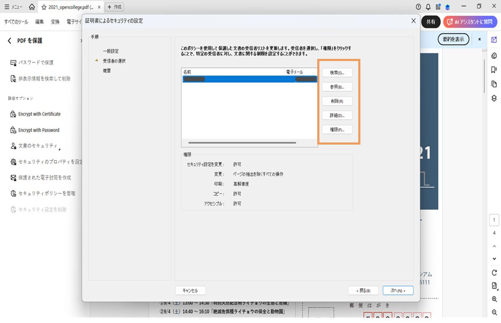Screen dimensions: 501x323
Task: Open the comments sidebar icon
Action: point(494,56)
